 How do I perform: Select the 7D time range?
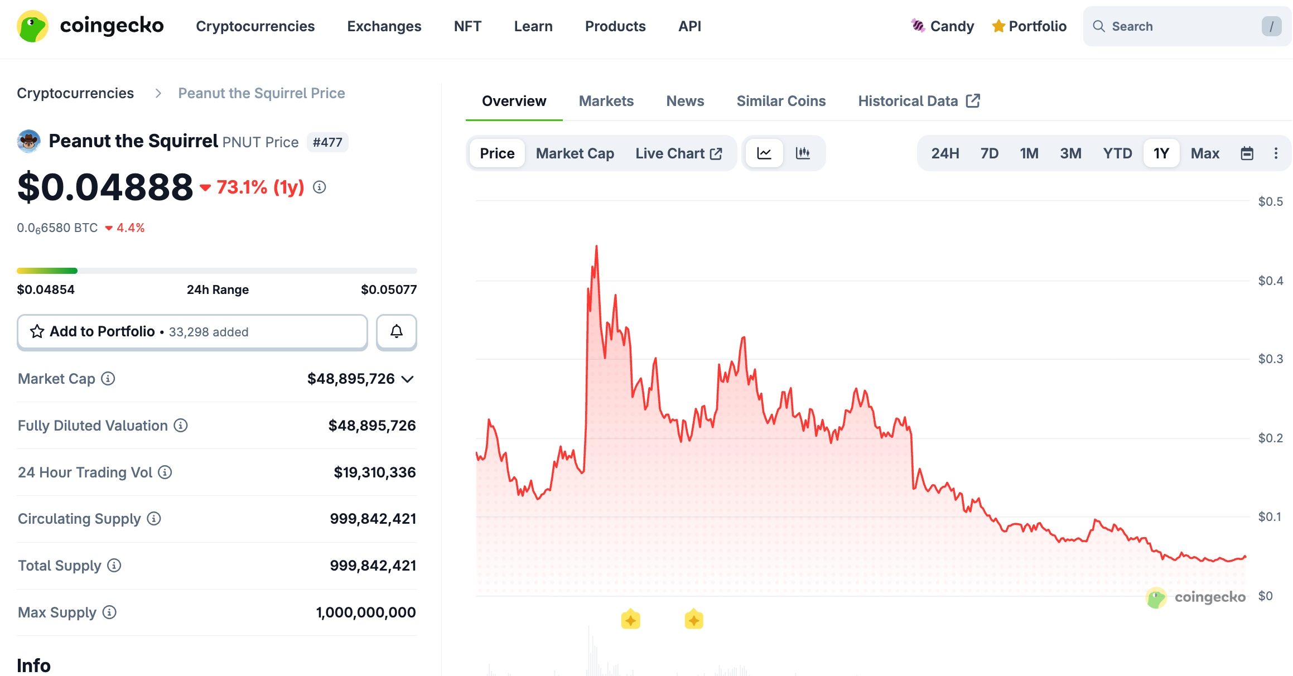click(x=988, y=153)
